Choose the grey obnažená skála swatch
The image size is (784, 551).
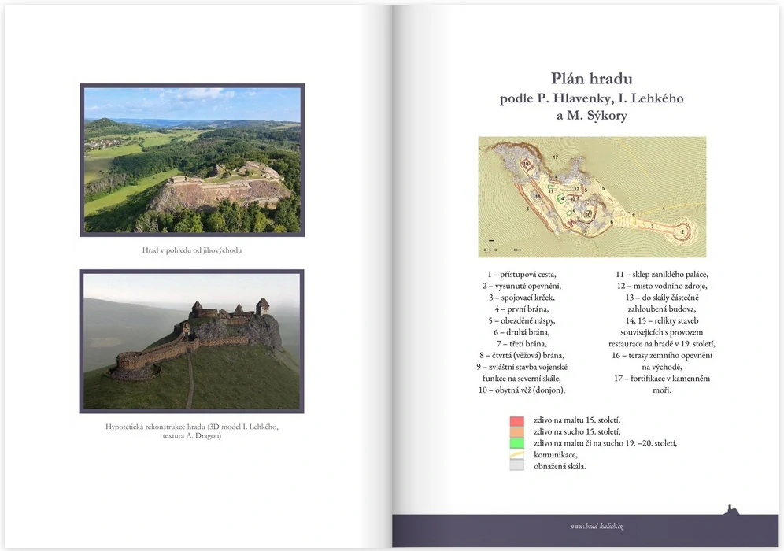click(516, 465)
